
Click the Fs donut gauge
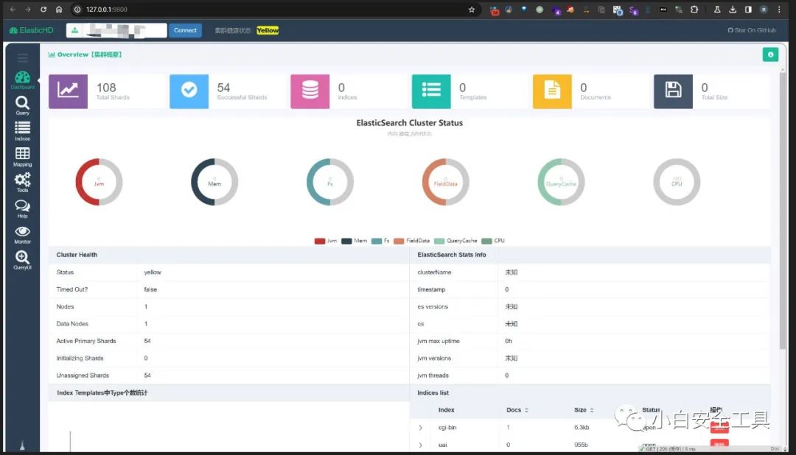[330, 182]
